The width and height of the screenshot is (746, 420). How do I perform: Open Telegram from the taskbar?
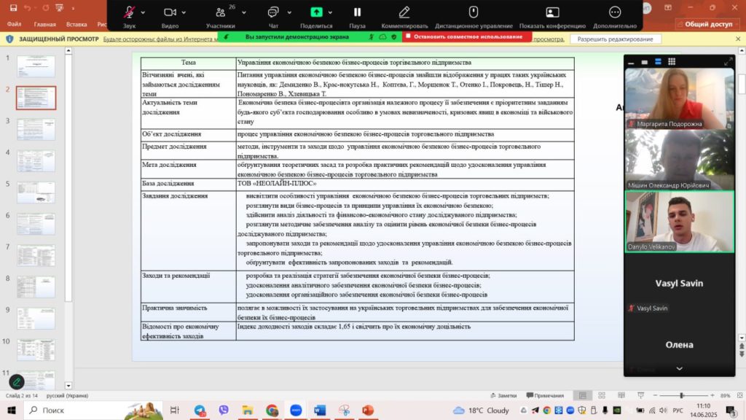(x=200, y=411)
